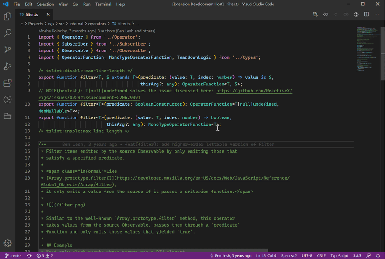Expand the breadcrumb symbols ellipsis
The image size is (385, 259).
(137, 24)
